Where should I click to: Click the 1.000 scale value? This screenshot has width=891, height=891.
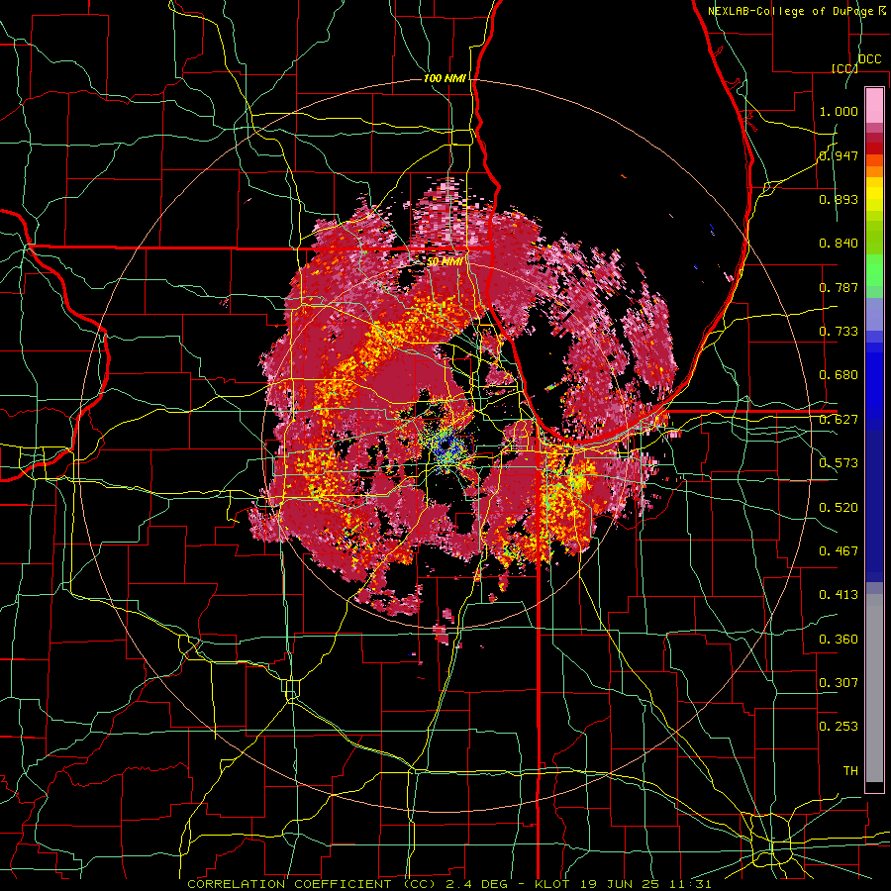click(x=839, y=111)
